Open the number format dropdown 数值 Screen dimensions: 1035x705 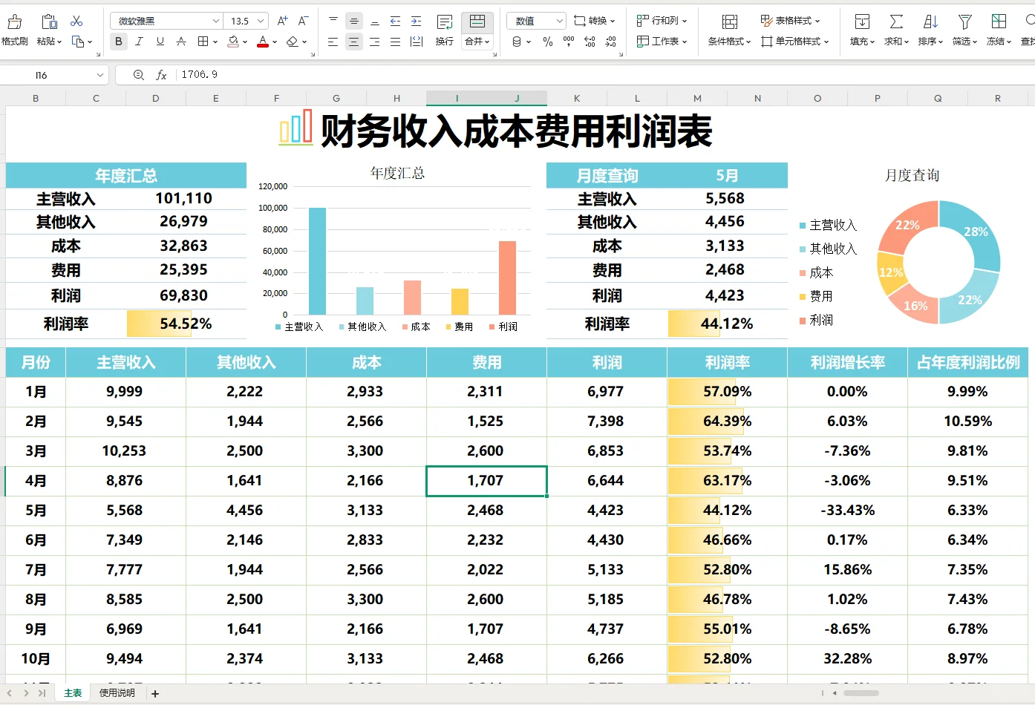[x=559, y=21]
